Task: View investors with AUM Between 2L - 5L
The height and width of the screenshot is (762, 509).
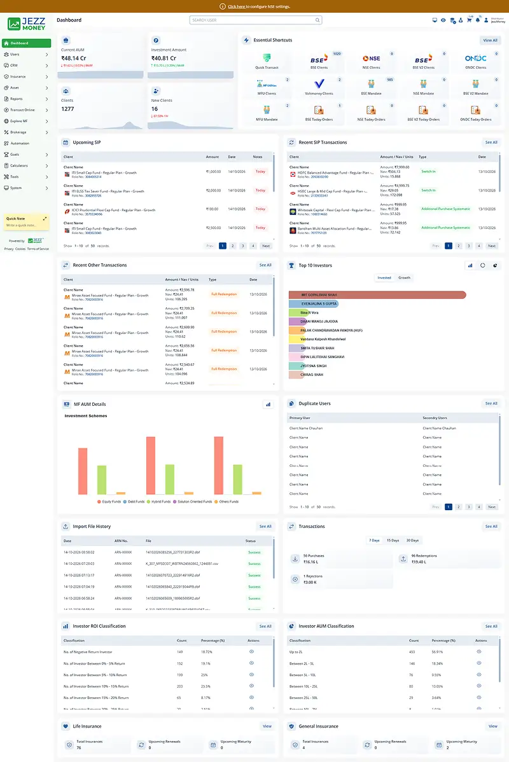Action: point(479,663)
